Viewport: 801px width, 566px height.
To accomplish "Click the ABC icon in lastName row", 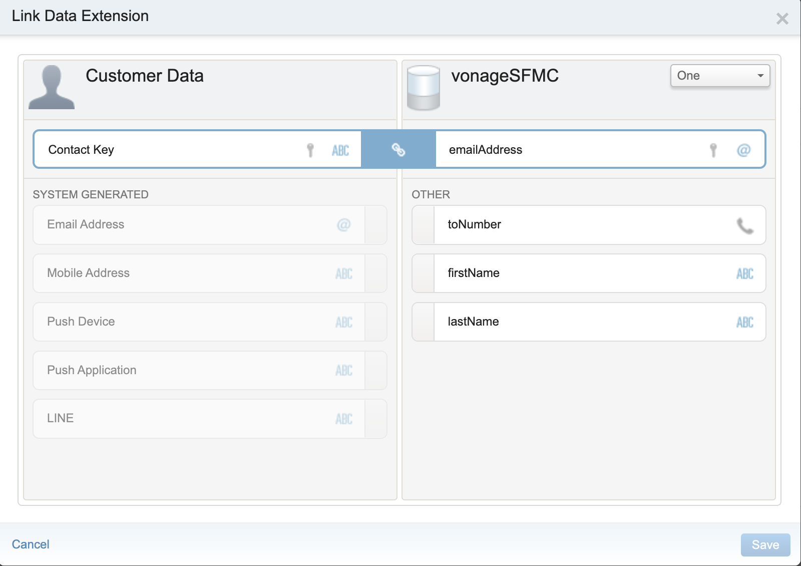I will tap(745, 322).
